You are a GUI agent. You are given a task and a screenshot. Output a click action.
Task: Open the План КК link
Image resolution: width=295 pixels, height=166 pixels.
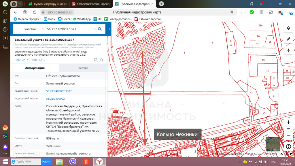(x=38, y=60)
